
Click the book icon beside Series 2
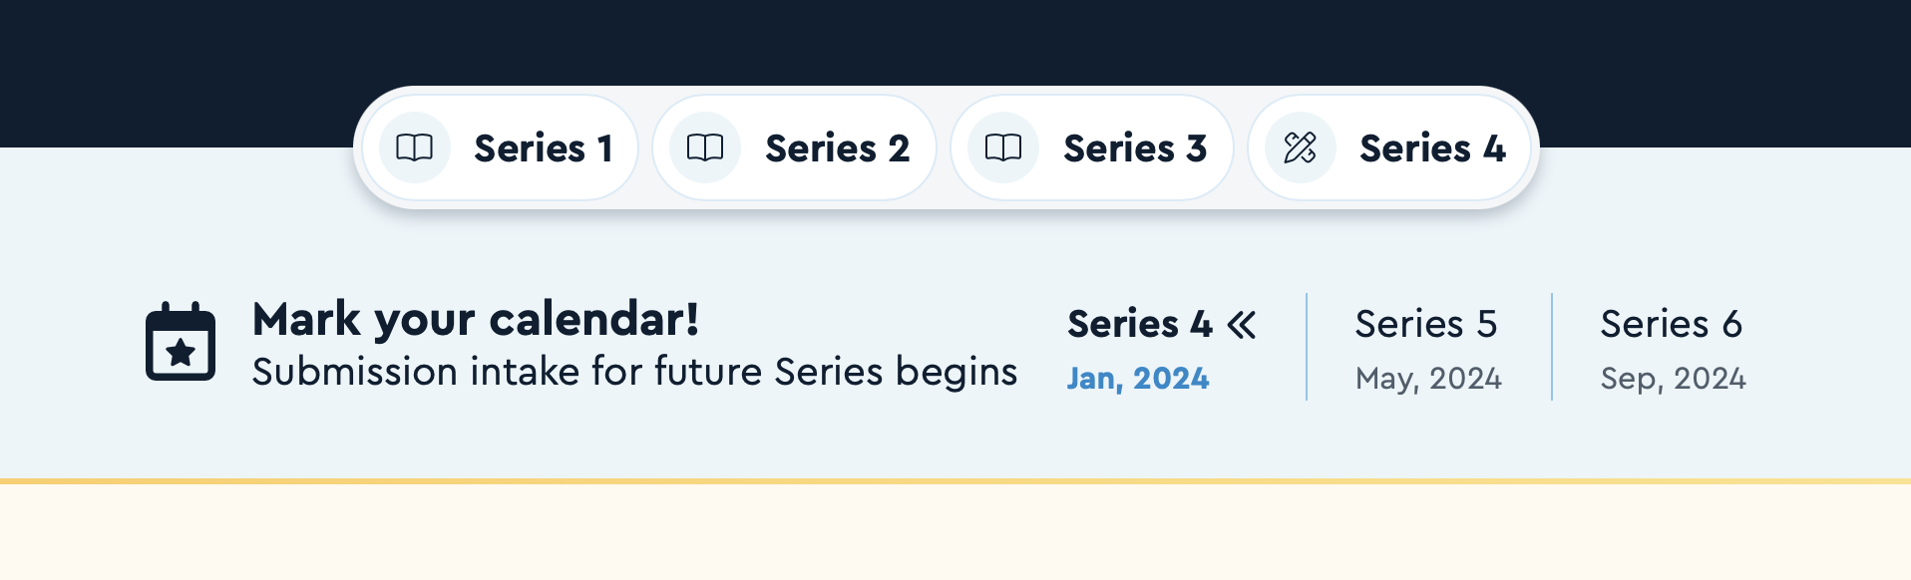(x=705, y=148)
